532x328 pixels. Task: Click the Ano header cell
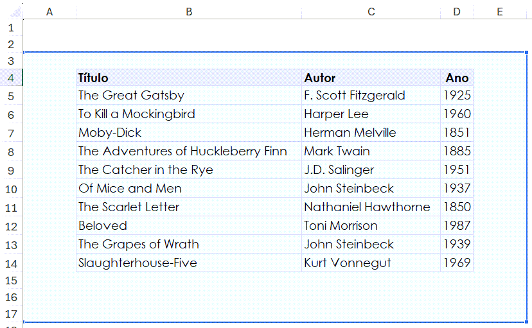pos(457,78)
